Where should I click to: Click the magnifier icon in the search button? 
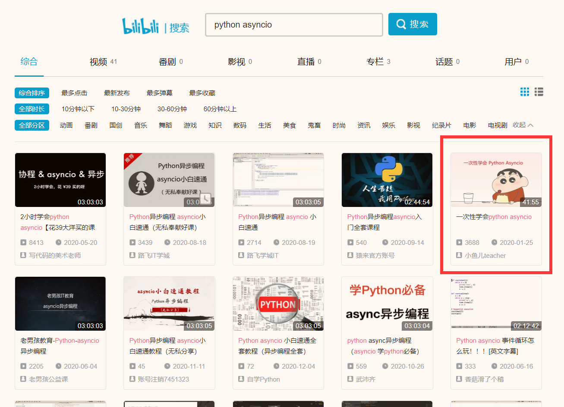point(400,24)
